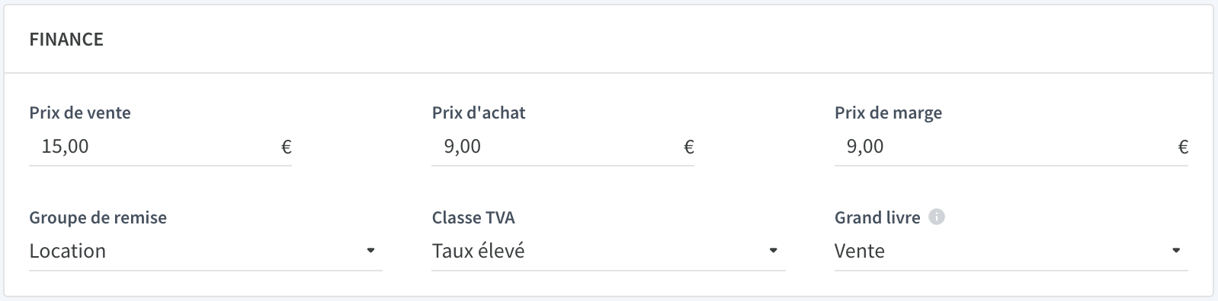Viewport: 1218px width, 301px height.
Task: Open the Classe TVA dropdown
Action: (608, 251)
